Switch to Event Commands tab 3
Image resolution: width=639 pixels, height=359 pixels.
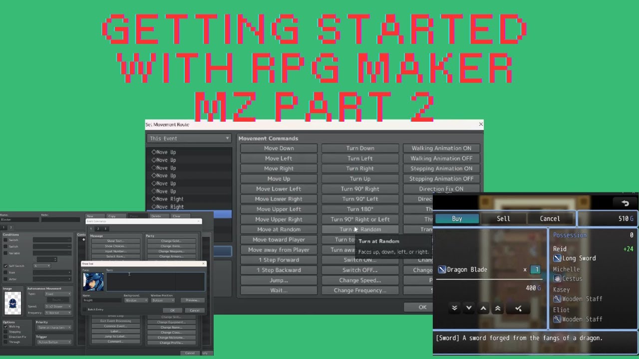pos(105,229)
